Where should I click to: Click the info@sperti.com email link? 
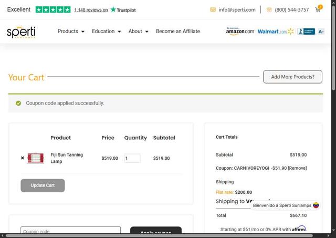237,9
